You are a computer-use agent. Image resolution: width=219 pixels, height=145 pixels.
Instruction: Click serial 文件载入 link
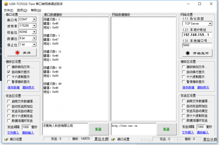(x=13, y=133)
